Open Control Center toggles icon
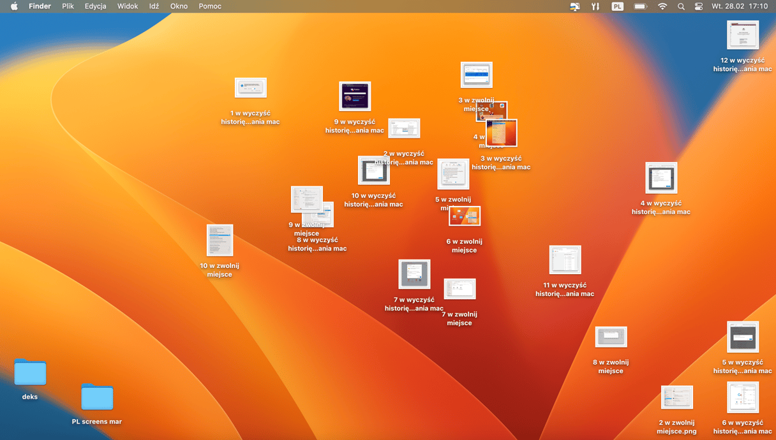776x440 pixels. tap(698, 6)
